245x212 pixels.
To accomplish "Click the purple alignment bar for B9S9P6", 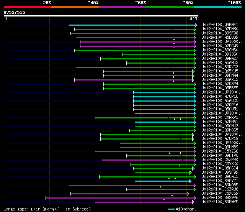I will pos(120,198).
